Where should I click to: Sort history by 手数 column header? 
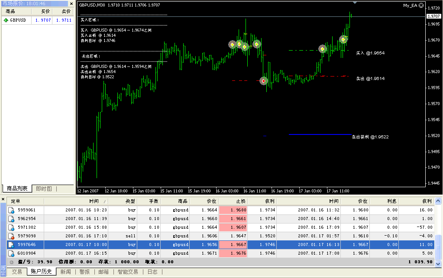(149, 201)
